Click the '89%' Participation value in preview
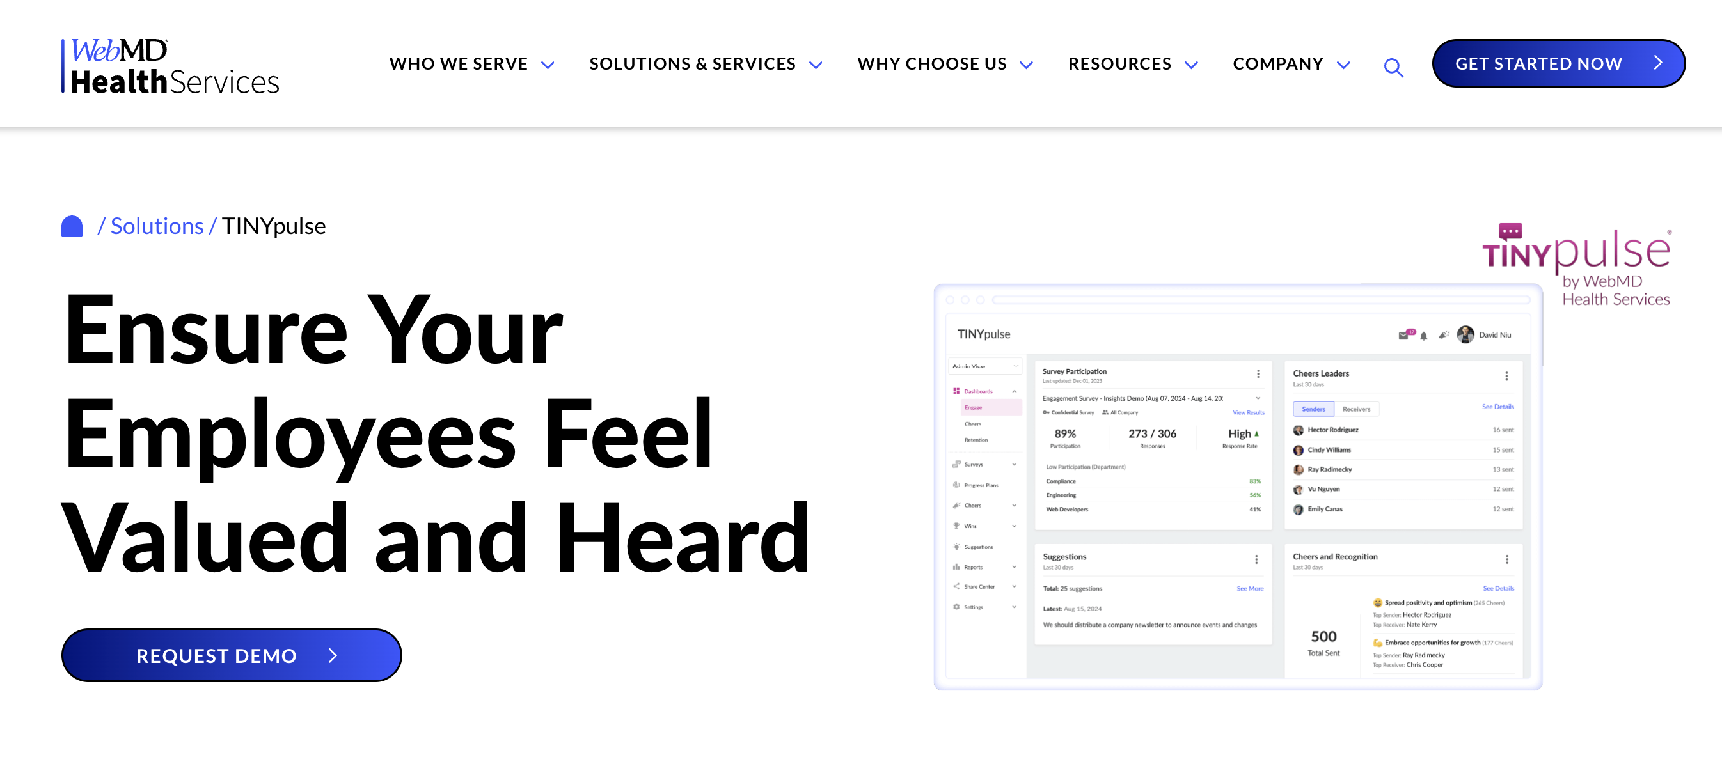The height and width of the screenshot is (771, 1722). [x=1064, y=433]
